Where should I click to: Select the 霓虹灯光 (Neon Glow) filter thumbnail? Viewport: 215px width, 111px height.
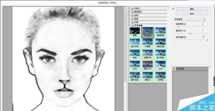[148, 64]
